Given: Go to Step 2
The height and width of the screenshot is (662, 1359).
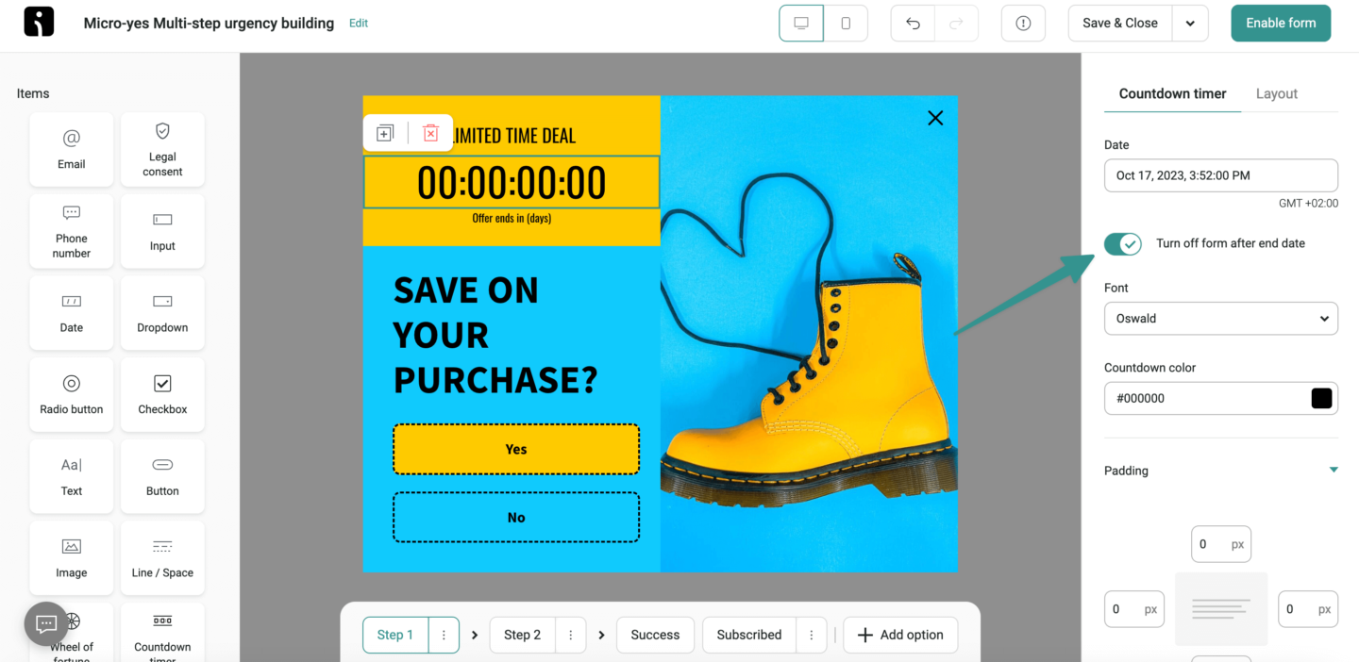Looking at the screenshot, I should click(523, 635).
